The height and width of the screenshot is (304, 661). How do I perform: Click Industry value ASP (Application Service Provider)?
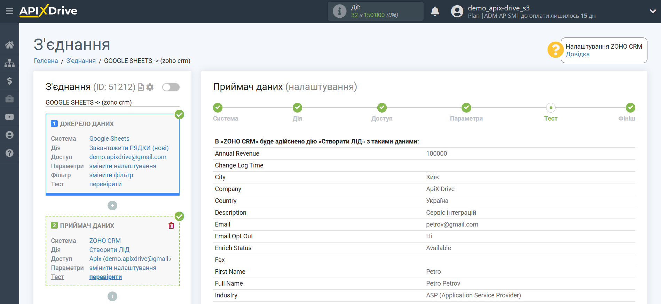(x=473, y=295)
